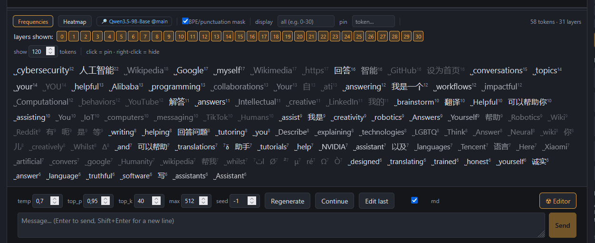This screenshot has height=243, width=595.
Task: Pin the _GitHub token
Action: [404, 70]
